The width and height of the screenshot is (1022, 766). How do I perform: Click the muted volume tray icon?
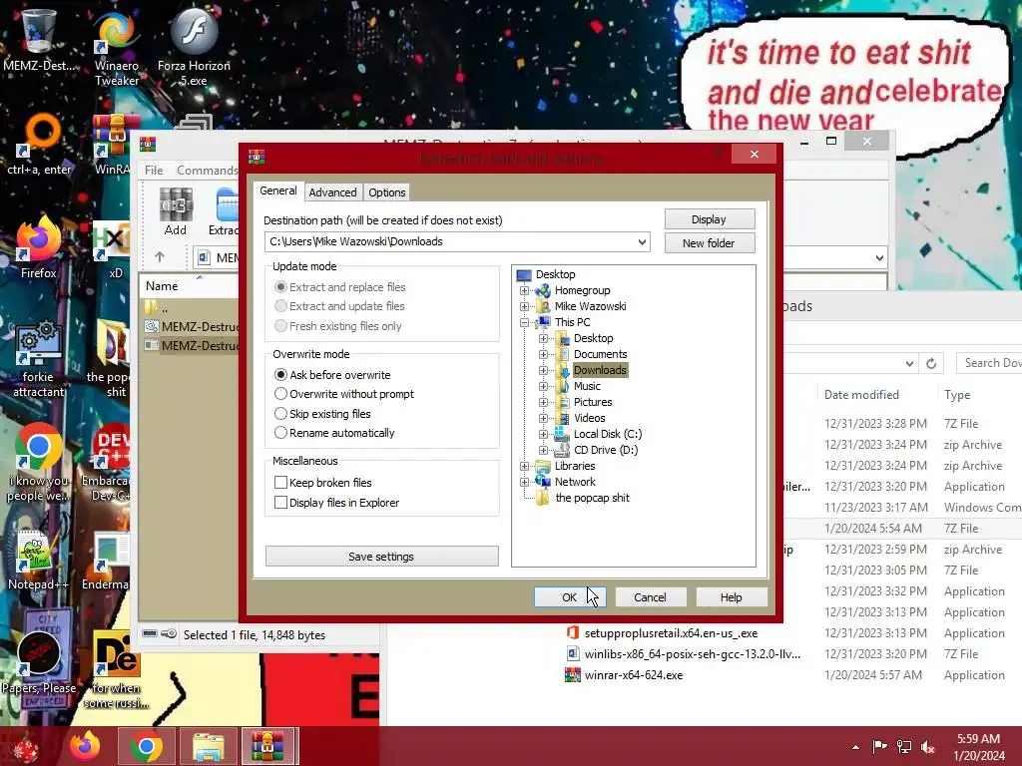click(x=928, y=747)
